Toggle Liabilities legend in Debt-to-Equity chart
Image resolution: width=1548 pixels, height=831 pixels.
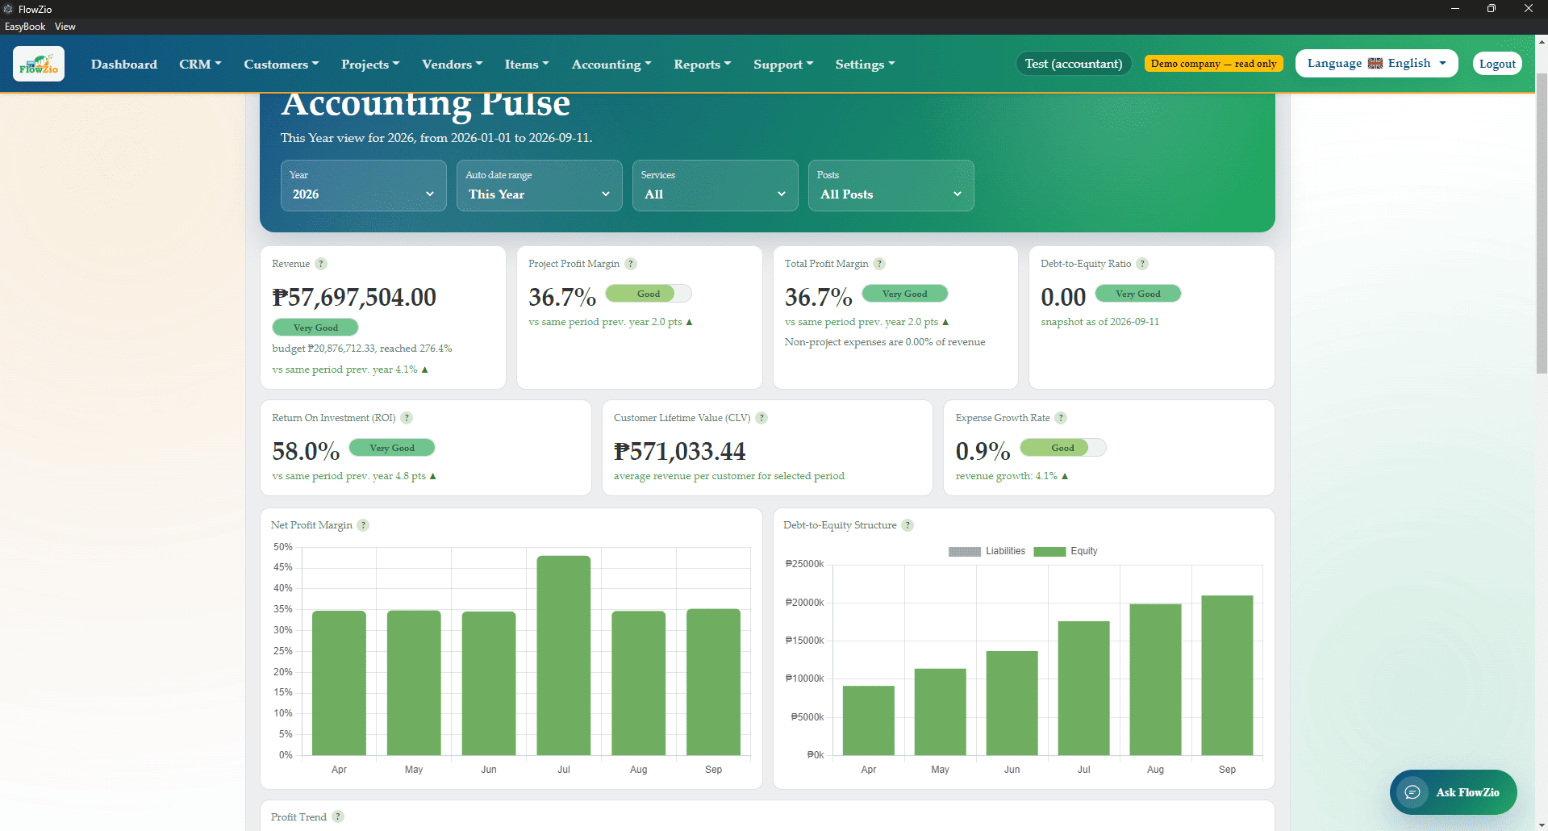pos(987,551)
